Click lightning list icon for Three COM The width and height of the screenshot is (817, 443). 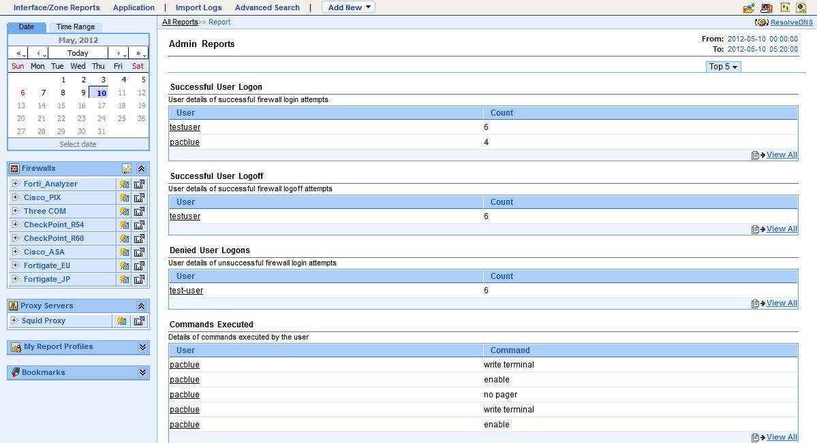124,211
